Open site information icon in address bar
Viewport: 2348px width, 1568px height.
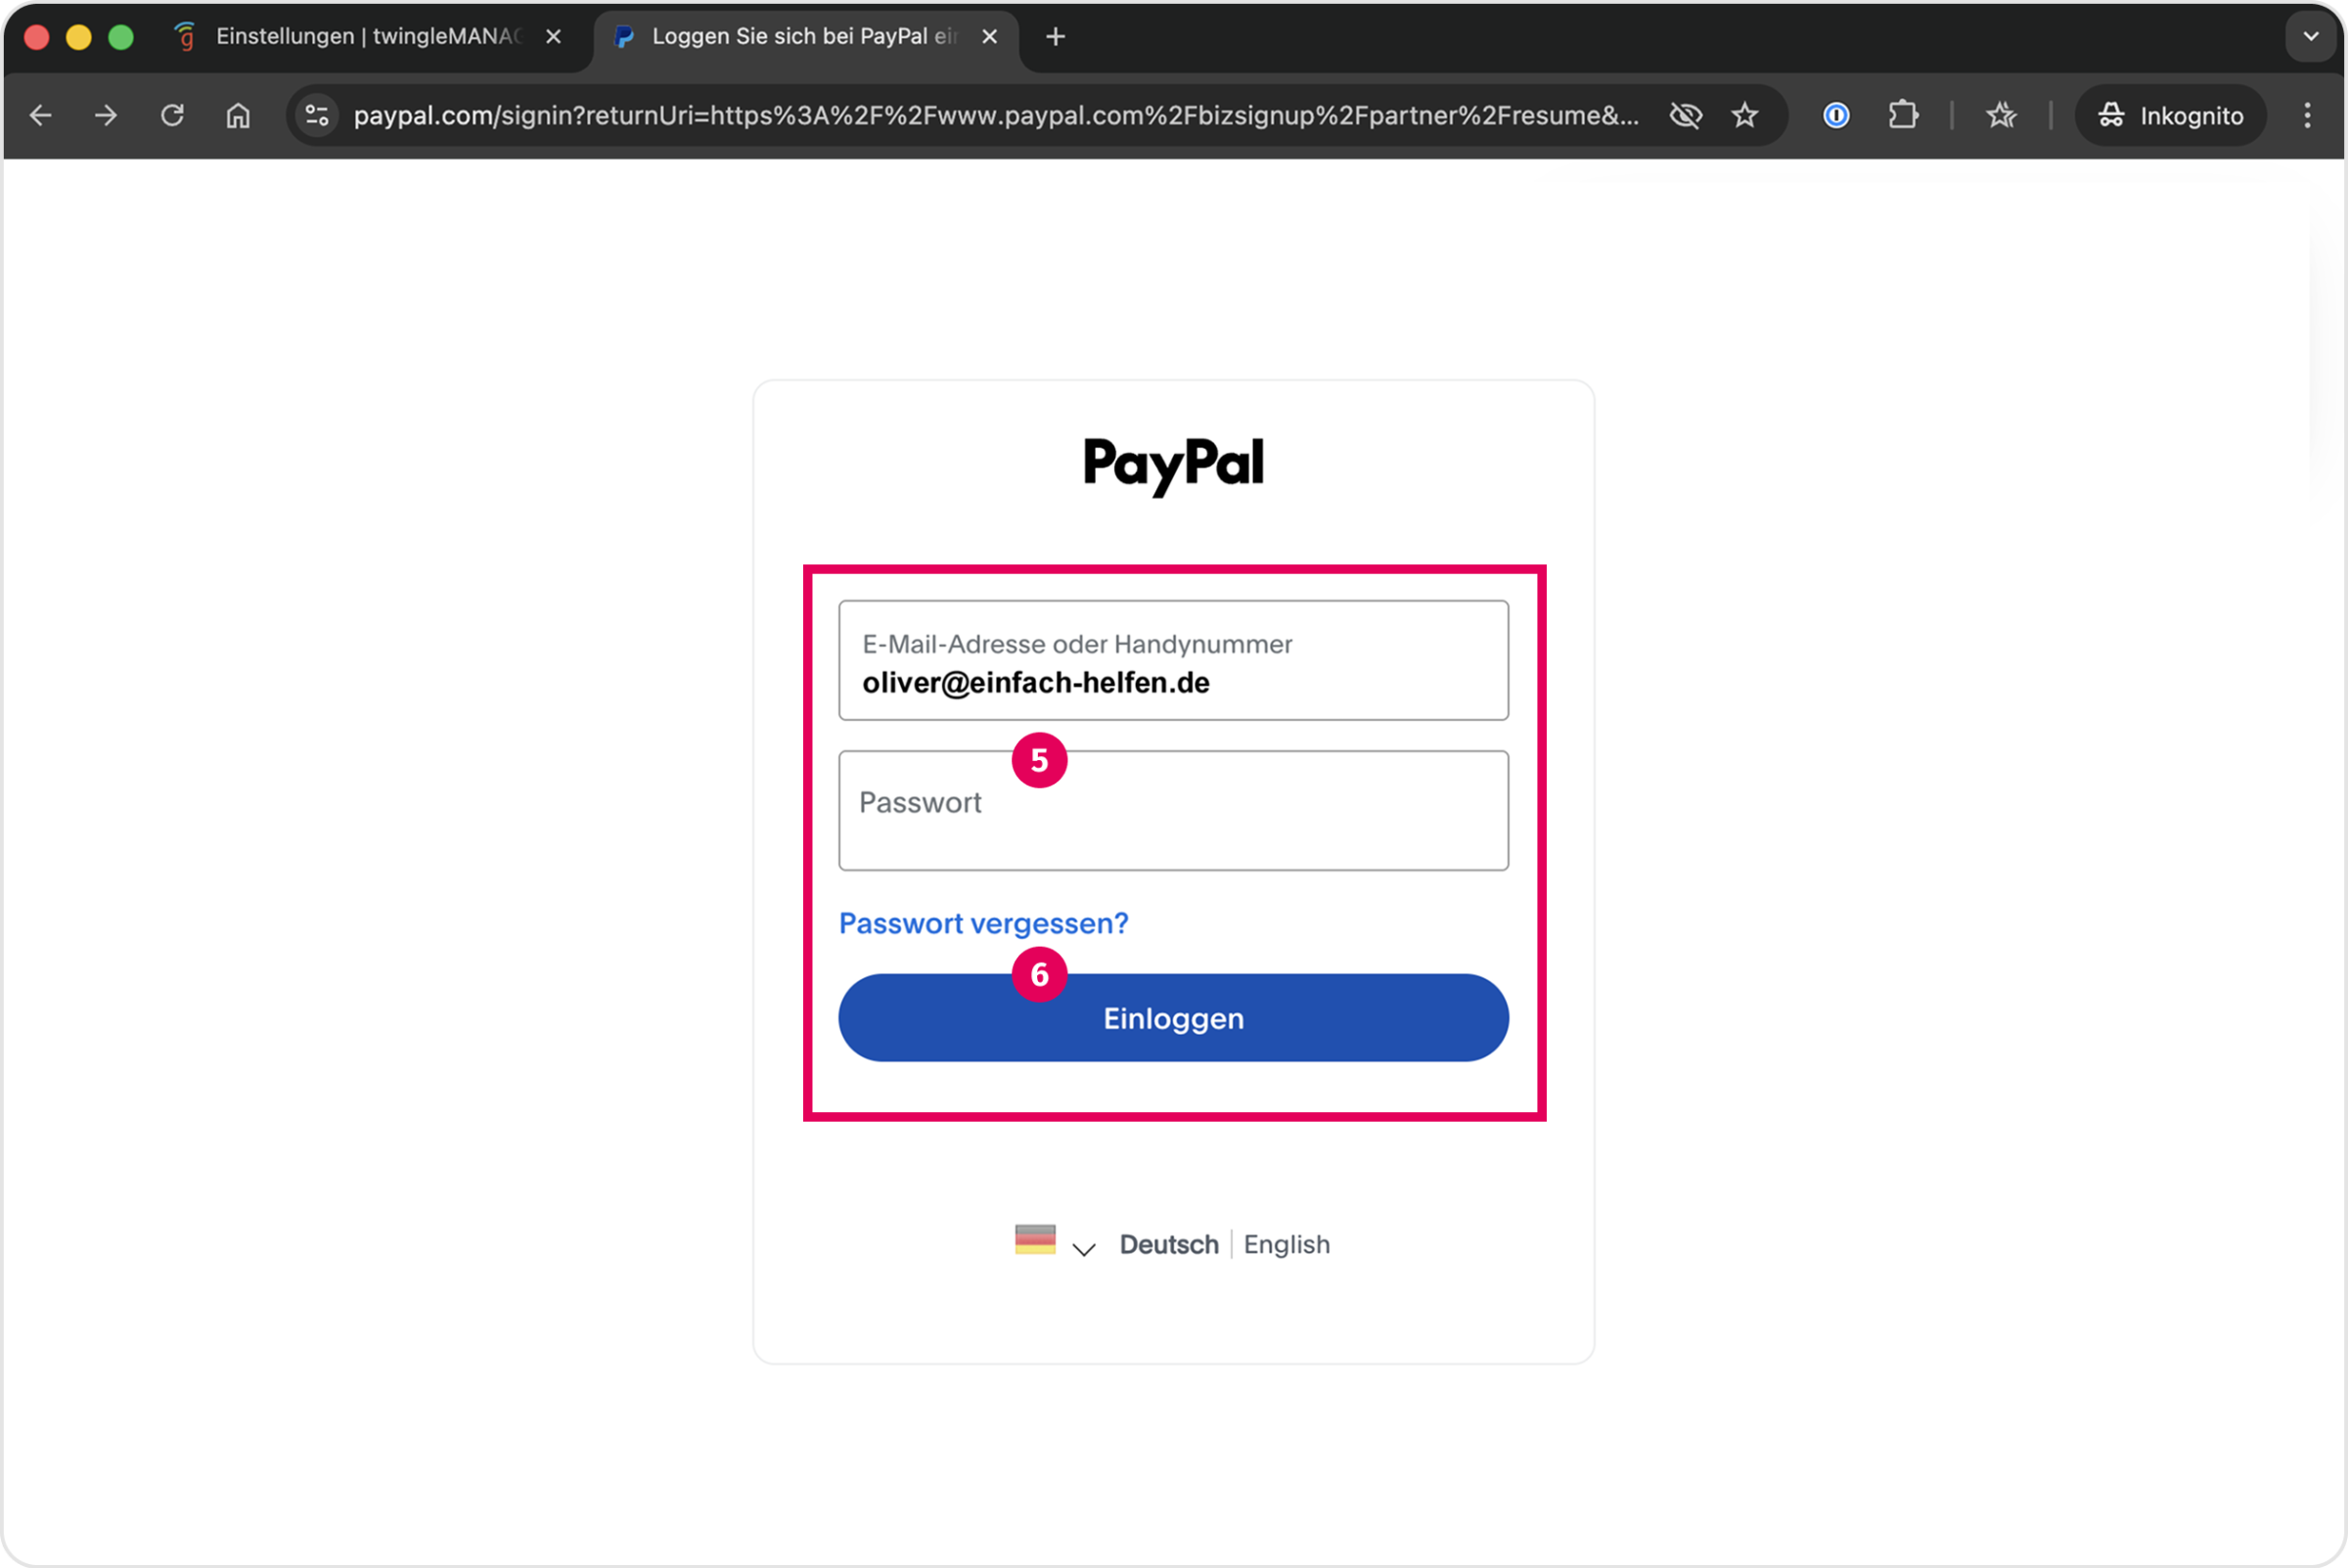[x=317, y=116]
